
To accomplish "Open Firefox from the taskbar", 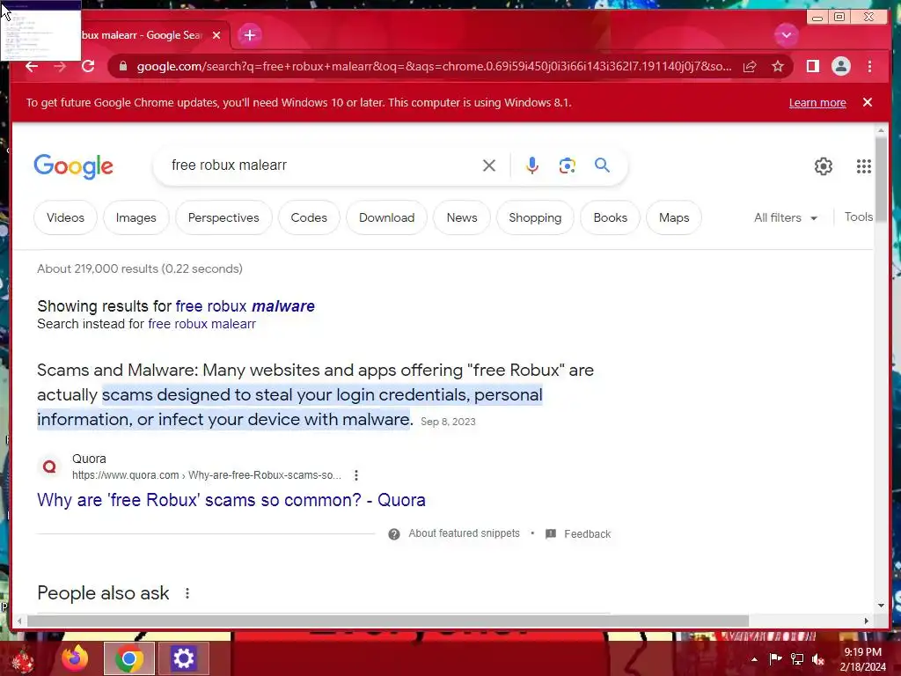I will coord(75,658).
